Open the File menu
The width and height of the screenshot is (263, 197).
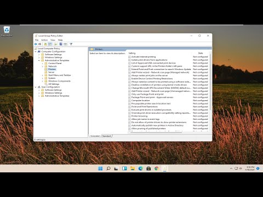pos(37,40)
